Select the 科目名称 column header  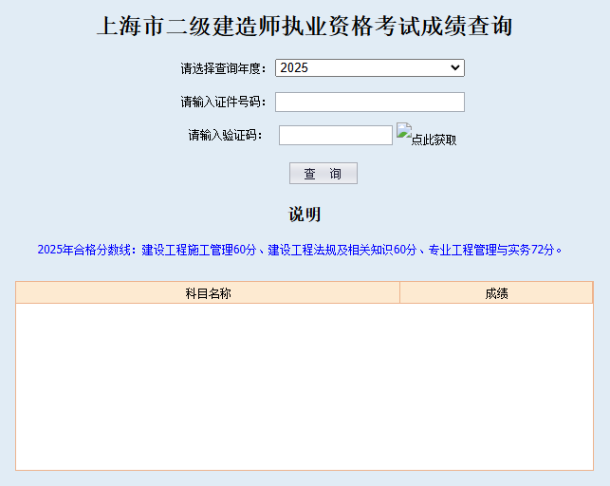click(208, 293)
